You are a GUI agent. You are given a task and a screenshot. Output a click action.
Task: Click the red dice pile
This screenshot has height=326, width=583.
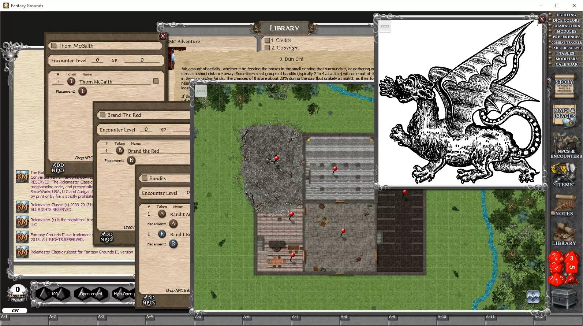click(x=564, y=268)
